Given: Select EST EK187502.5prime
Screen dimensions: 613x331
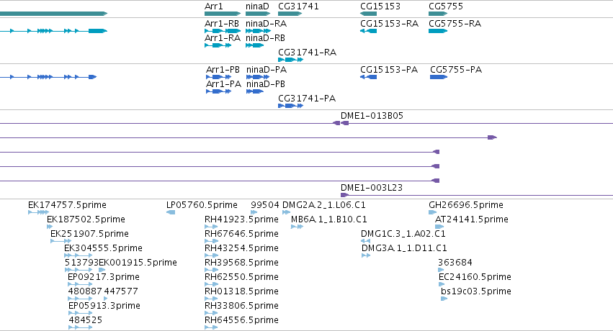Looking at the screenshot, I should point(86,219).
